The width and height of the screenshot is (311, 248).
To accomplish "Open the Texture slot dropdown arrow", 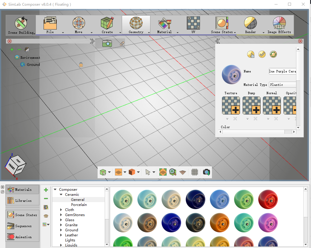I will [x=227, y=119].
